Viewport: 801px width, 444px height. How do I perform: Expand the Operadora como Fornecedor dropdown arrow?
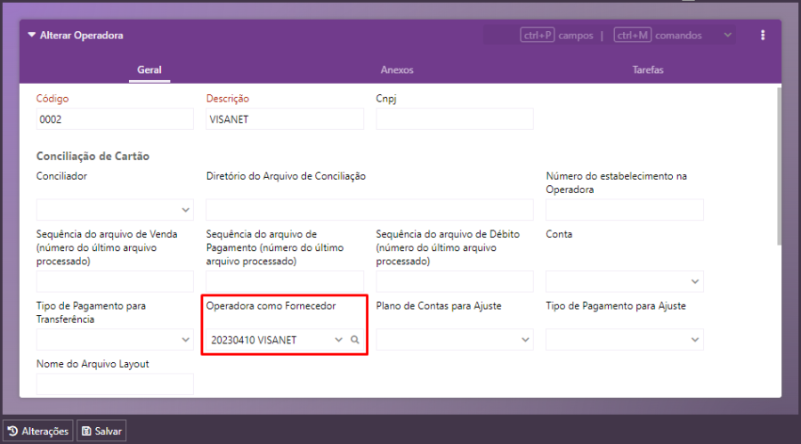tap(338, 340)
